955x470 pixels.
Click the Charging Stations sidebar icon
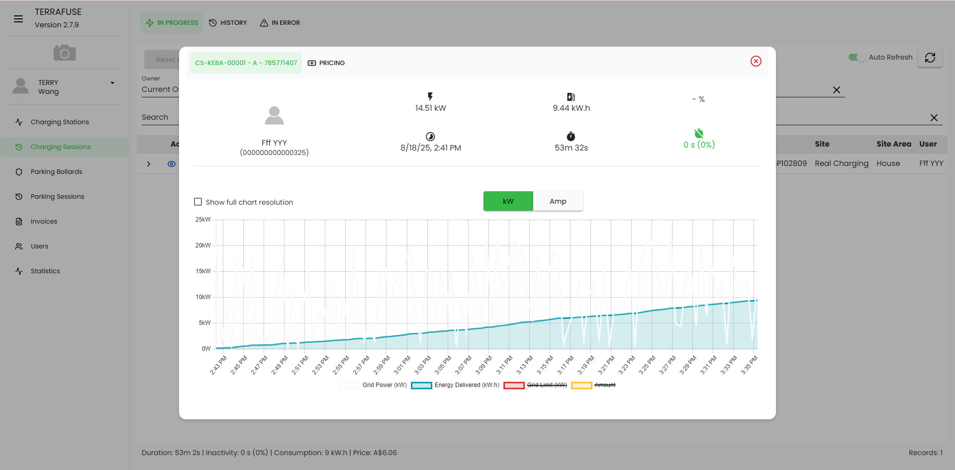(19, 122)
